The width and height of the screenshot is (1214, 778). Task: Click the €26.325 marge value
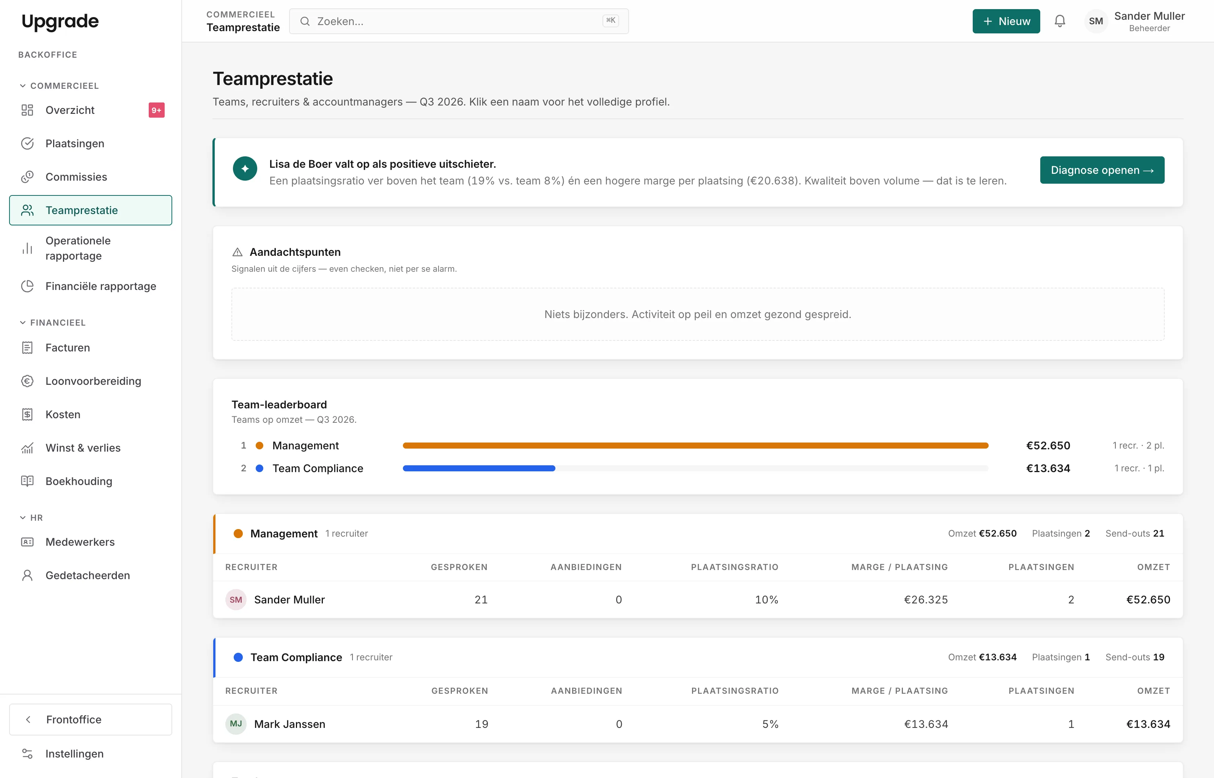pyautogui.click(x=926, y=600)
